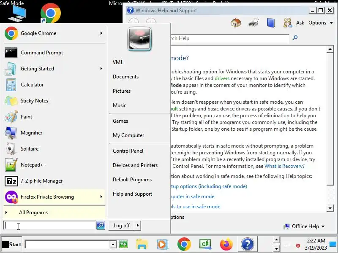Screen dimensions: 338x253
Task: Click the taskbar clock showing 2:22 AM
Action: click(x=316, y=244)
